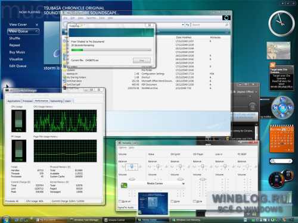Switch to Networking tab in Task Manager
The height and width of the screenshot is (223, 298).
pyautogui.click(x=56, y=101)
